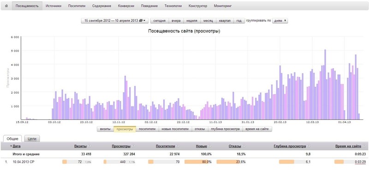Screen dimensions: 369x172
Task: Set period to вчера
Action: (176, 21)
